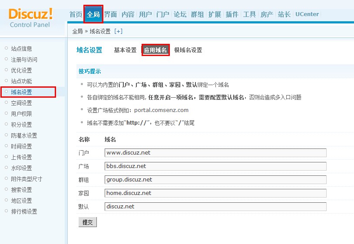Select 域名设置 in the sidebar
The image size is (354, 244).
click(21, 92)
